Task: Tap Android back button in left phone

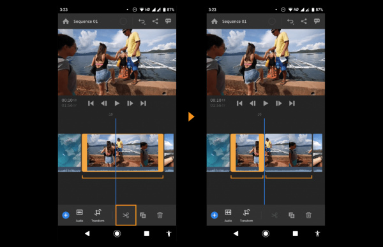Action: [87, 234]
